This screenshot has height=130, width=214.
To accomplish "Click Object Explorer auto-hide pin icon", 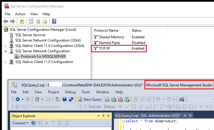I will (103, 116).
